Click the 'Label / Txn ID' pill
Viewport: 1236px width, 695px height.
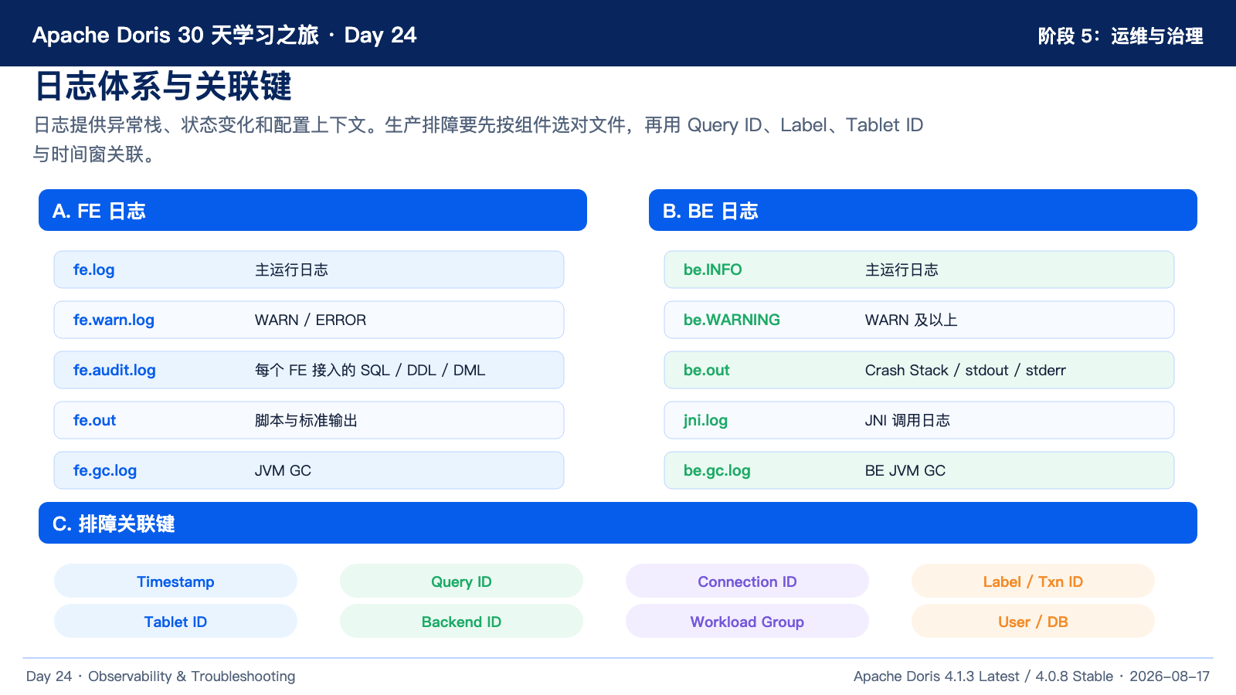(x=1033, y=581)
